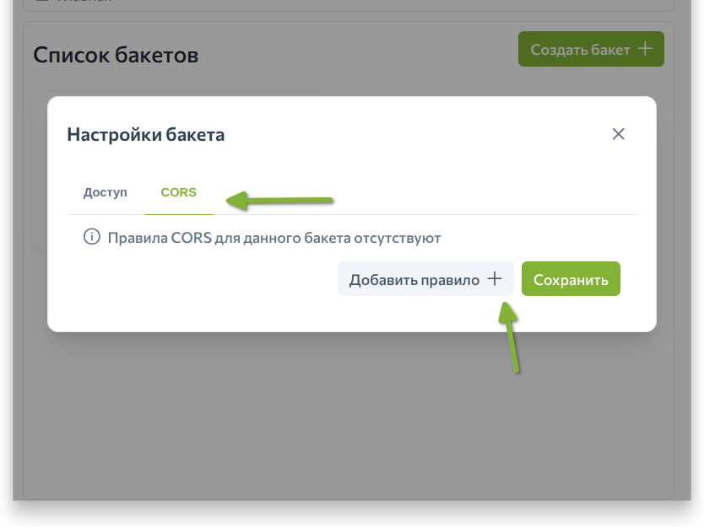Click the plus icon in Добавить правило
Image resolution: width=704 pixels, height=527 pixels.
click(496, 279)
